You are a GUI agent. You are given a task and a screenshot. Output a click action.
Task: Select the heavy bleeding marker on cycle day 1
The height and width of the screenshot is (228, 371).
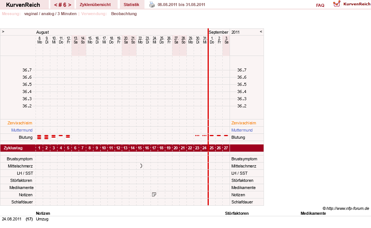39,137
